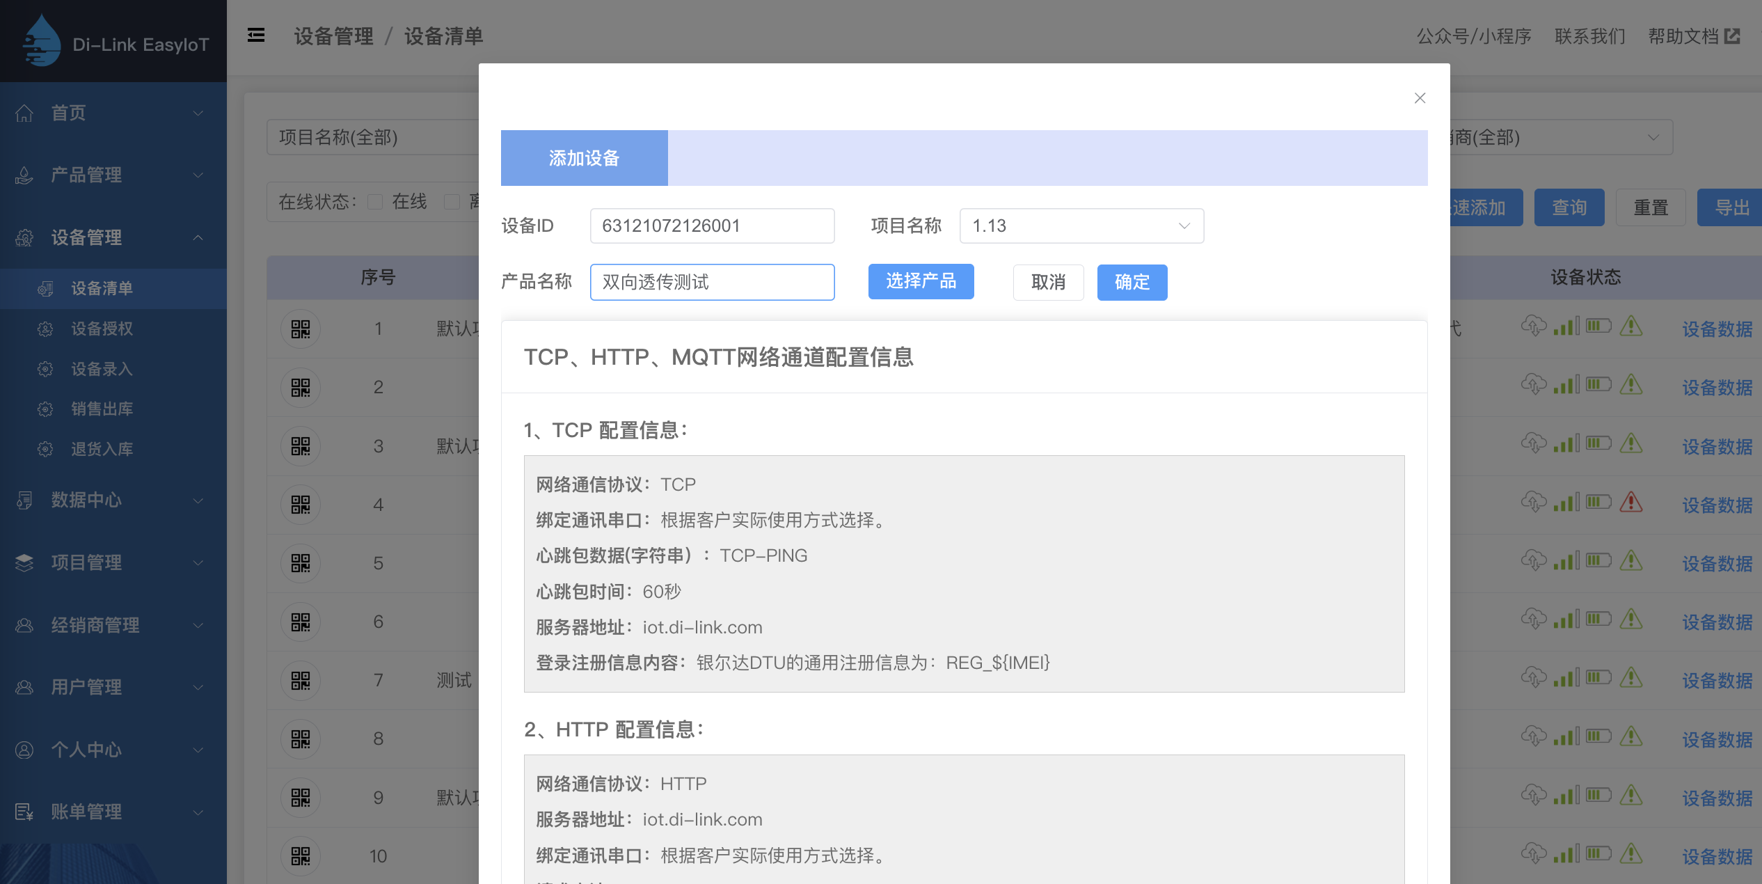
Task: Click the 产品名称 input field
Action: point(712,282)
